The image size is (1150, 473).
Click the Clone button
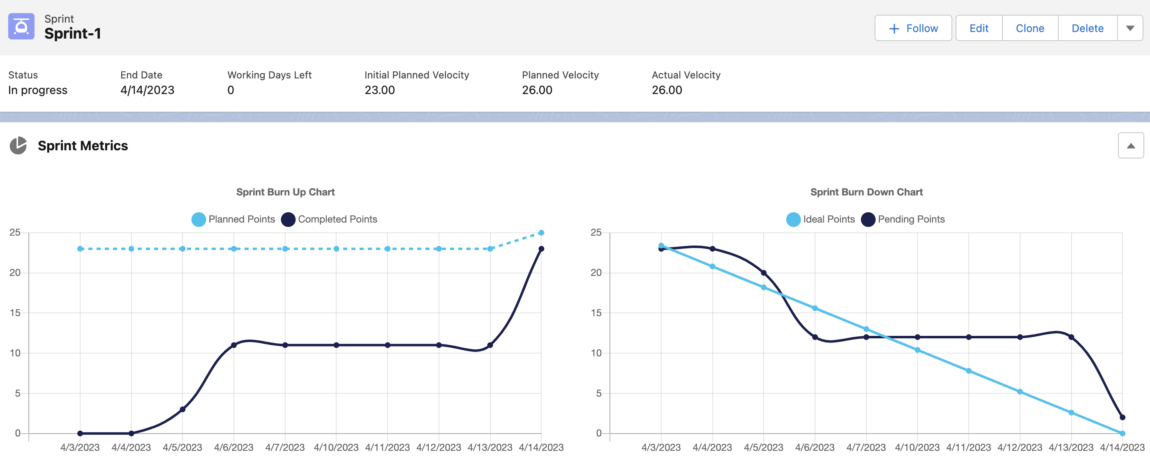tap(1030, 28)
